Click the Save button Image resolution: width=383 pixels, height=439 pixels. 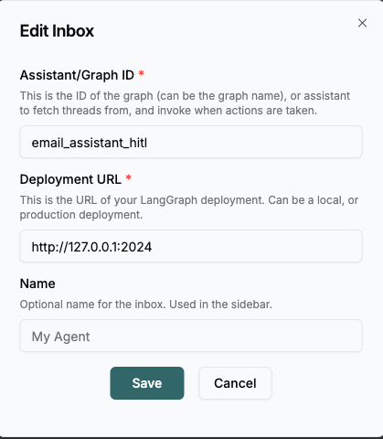click(x=147, y=383)
